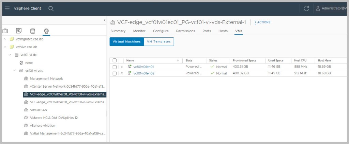The height and width of the screenshot is (144, 349).
Task: Collapse the vcf01-vi-dc datacenter node
Action: click(10, 55)
